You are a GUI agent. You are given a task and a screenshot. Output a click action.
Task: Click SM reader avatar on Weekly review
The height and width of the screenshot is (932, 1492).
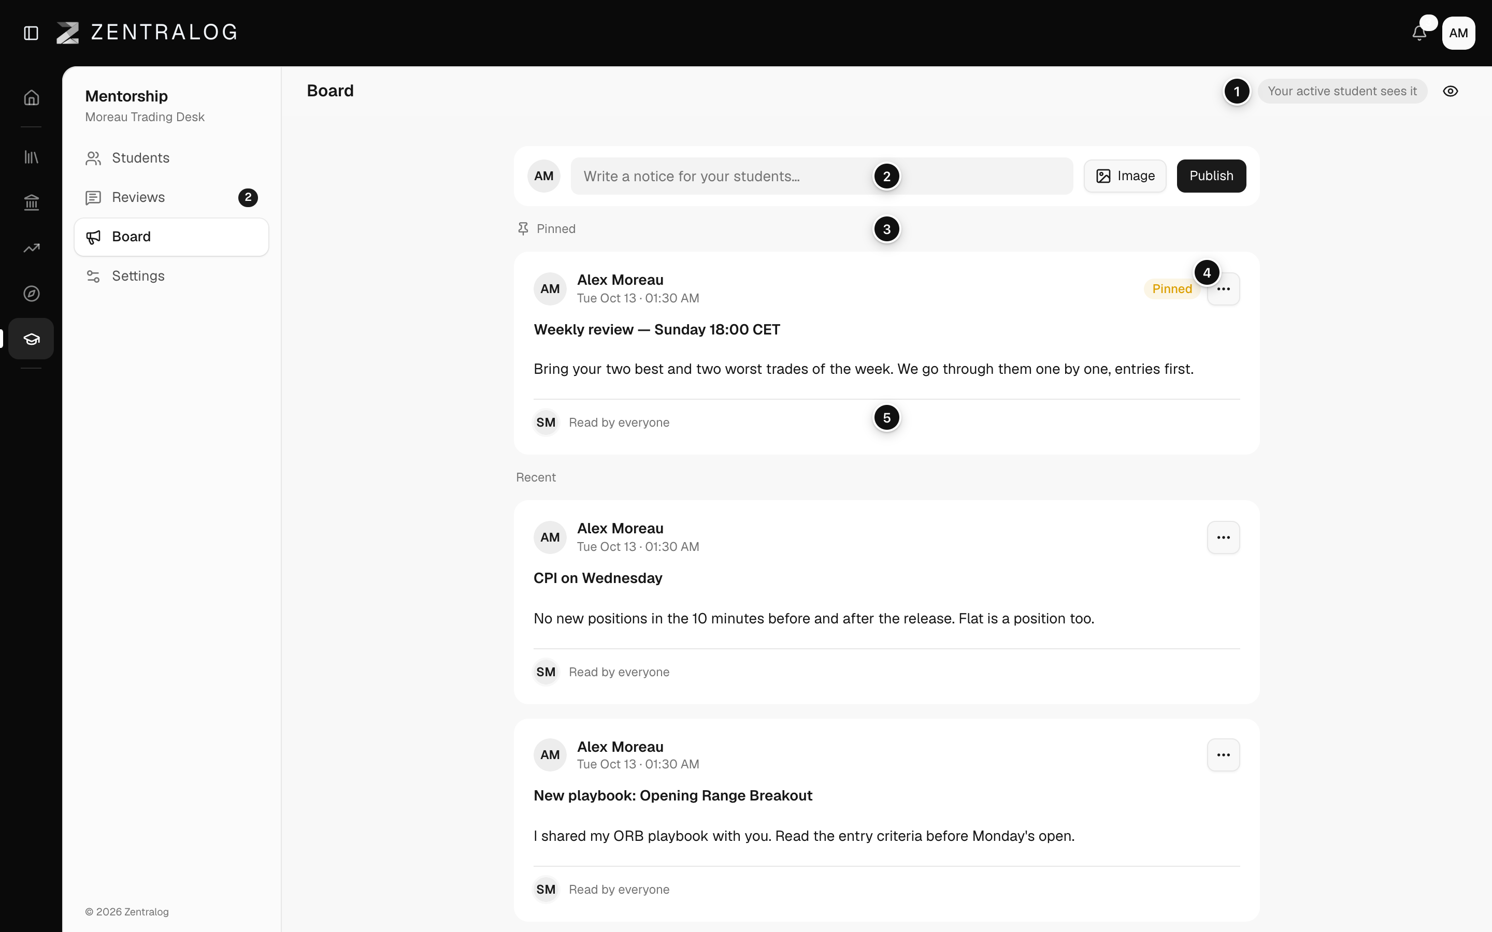click(x=546, y=423)
